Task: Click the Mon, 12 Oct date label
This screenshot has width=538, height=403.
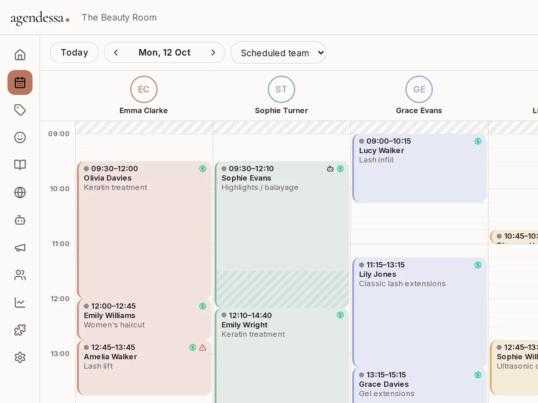Action: point(165,53)
